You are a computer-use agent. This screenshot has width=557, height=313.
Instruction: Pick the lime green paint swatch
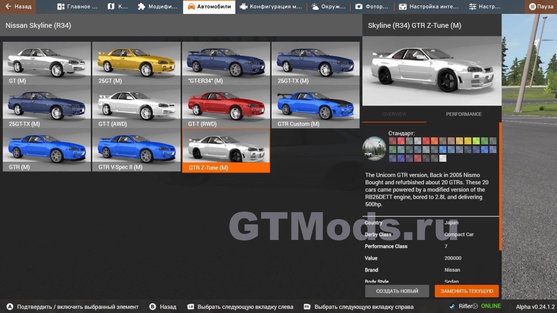click(476, 141)
